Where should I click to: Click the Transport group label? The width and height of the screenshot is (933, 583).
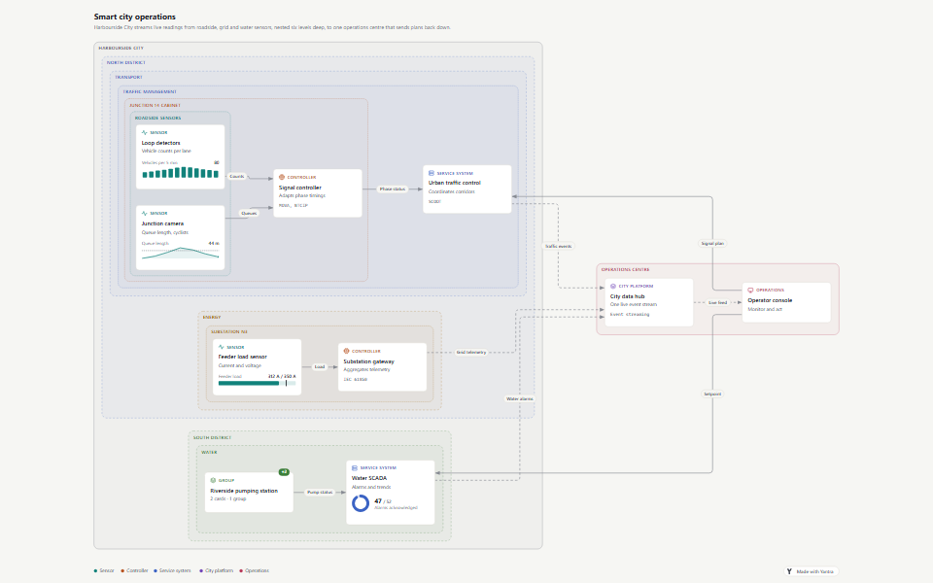pyautogui.click(x=128, y=77)
